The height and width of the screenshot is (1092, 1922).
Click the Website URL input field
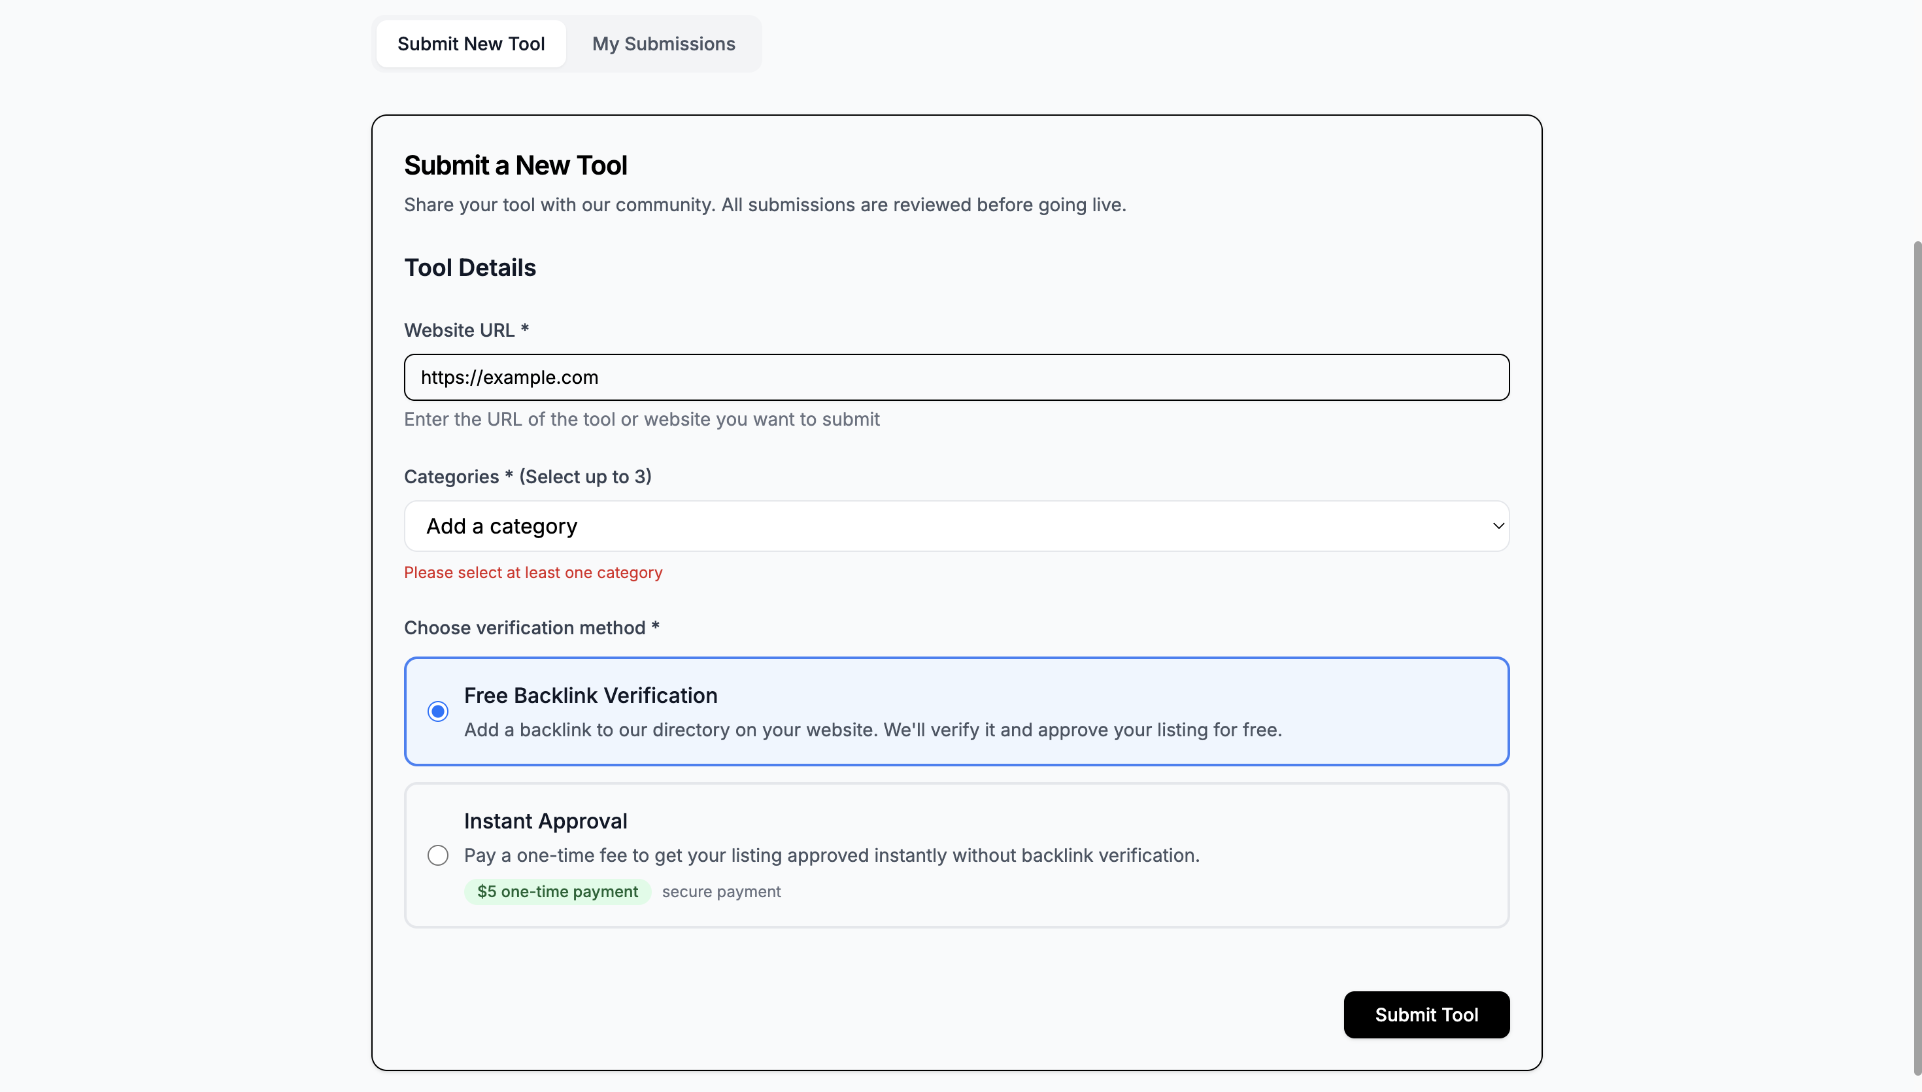(x=956, y=377)
